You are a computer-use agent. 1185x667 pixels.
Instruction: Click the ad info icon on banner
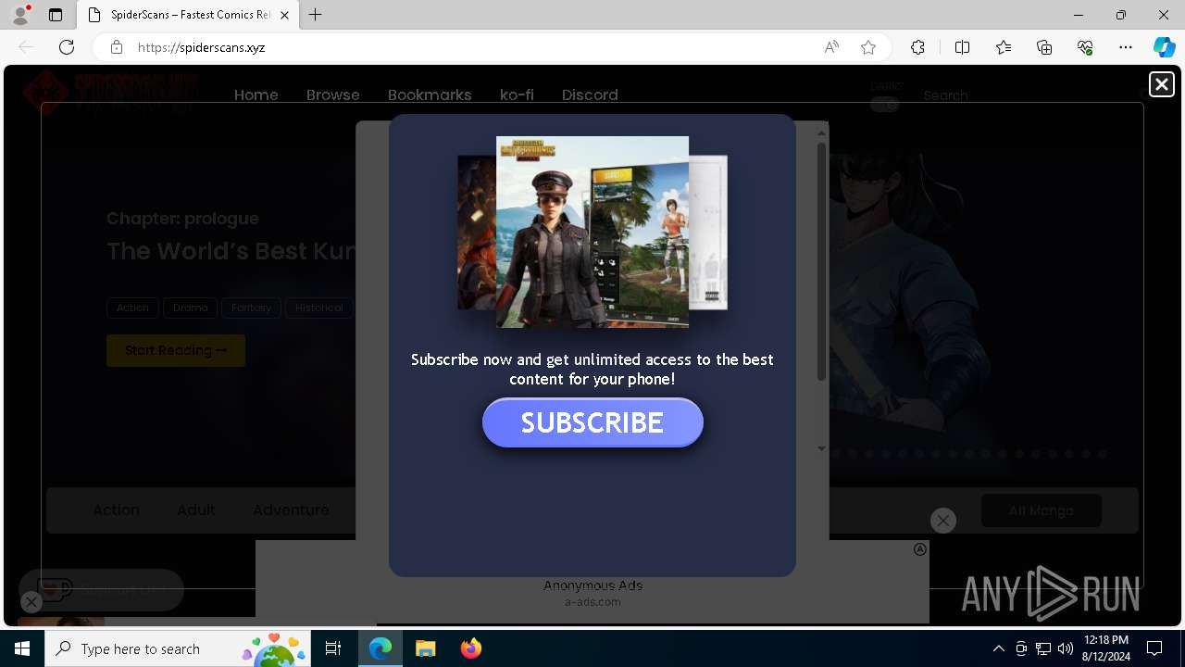point(920,549)
